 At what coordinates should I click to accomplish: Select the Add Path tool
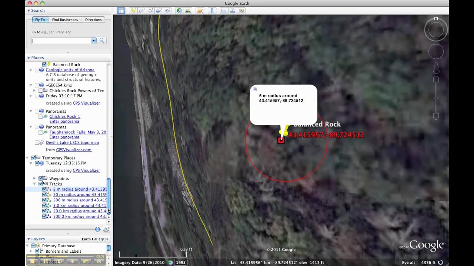click(150, 11)
